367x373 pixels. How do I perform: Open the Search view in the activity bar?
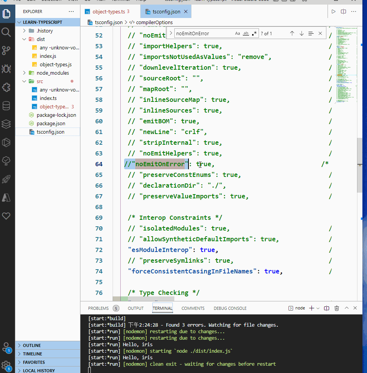(6, 32)
